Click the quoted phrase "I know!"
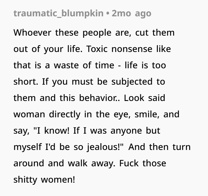 coord(51,130)
